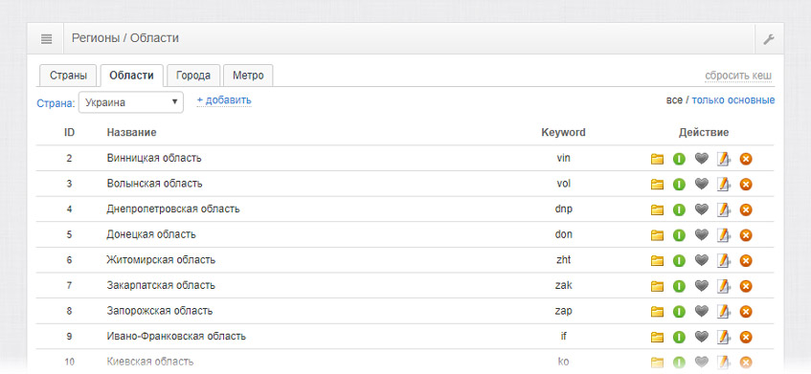Viewport: 811px width, 374px height.
Task: Open the wrench settings icon
Action: [769, 39]
